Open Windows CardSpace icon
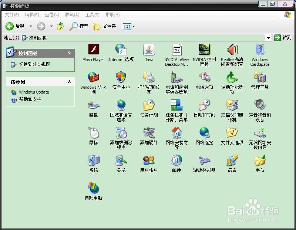Image resolution: width=296 pixels, height=230 pixels. (260, 50)
